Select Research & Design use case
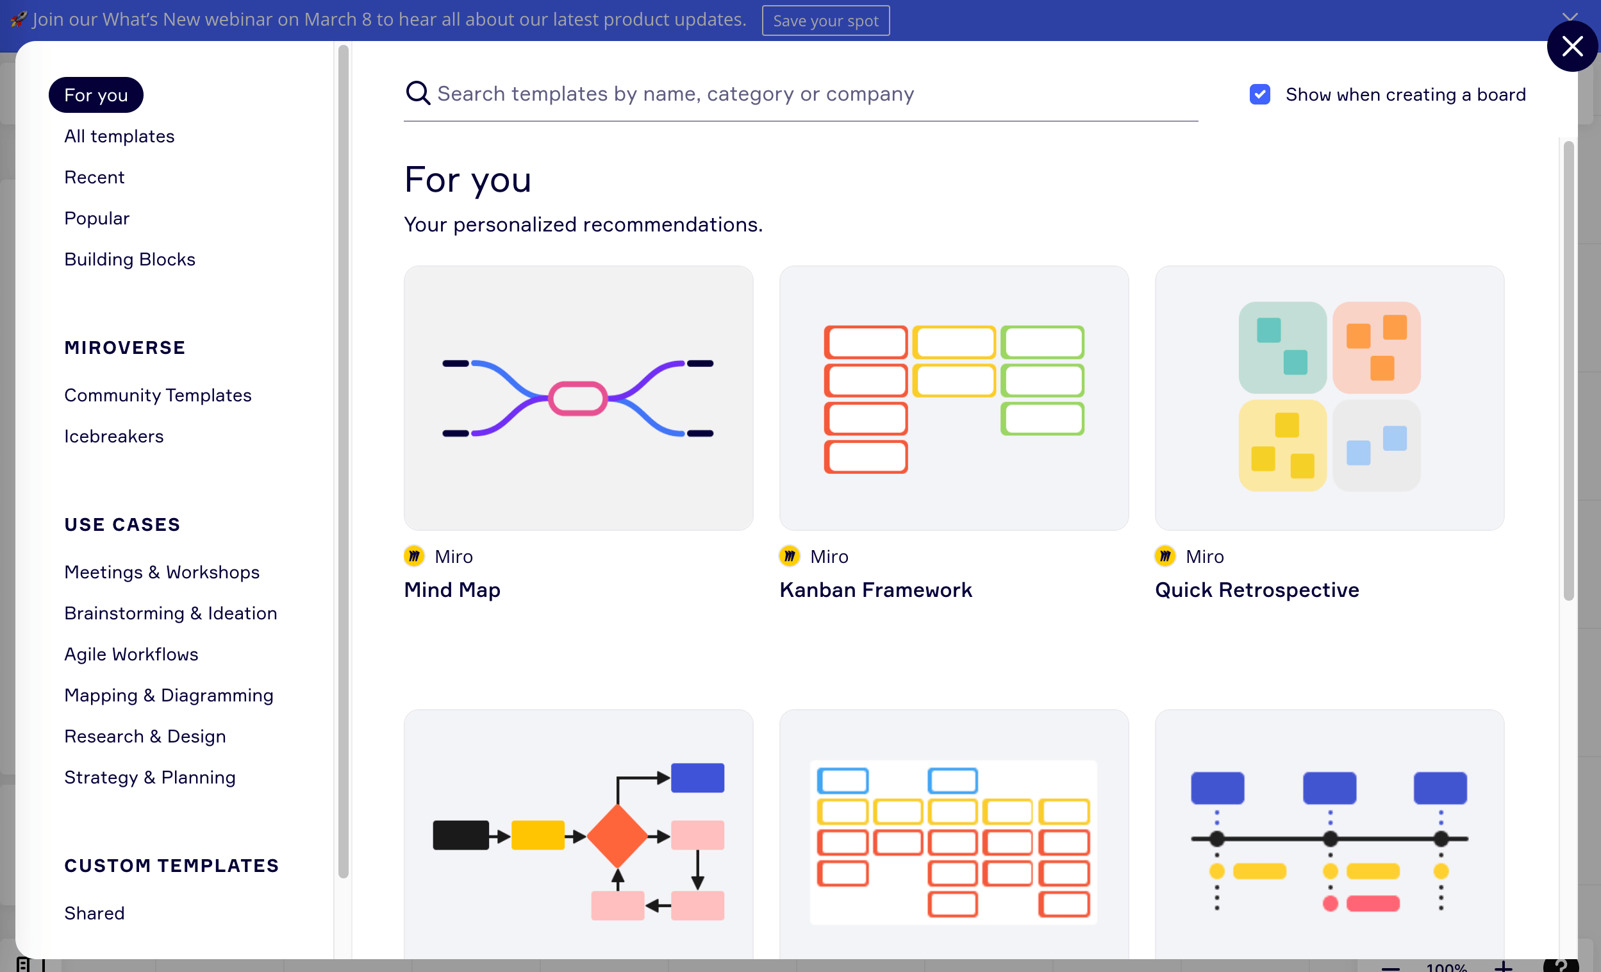The width and height of the screenshot is (1601, 972). click(145, 736)
